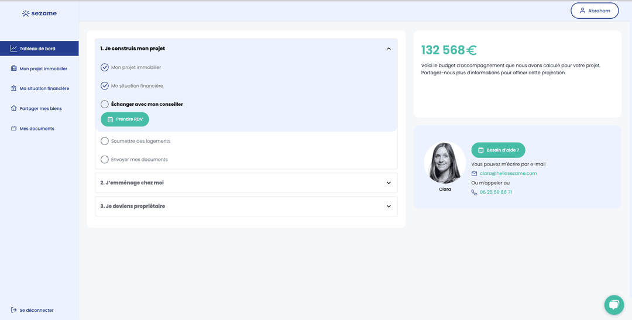Click the 2. J'emménage chez moi heading

132,183
